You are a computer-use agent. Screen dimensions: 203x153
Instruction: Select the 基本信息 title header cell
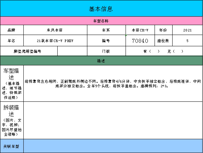(101, 8)
